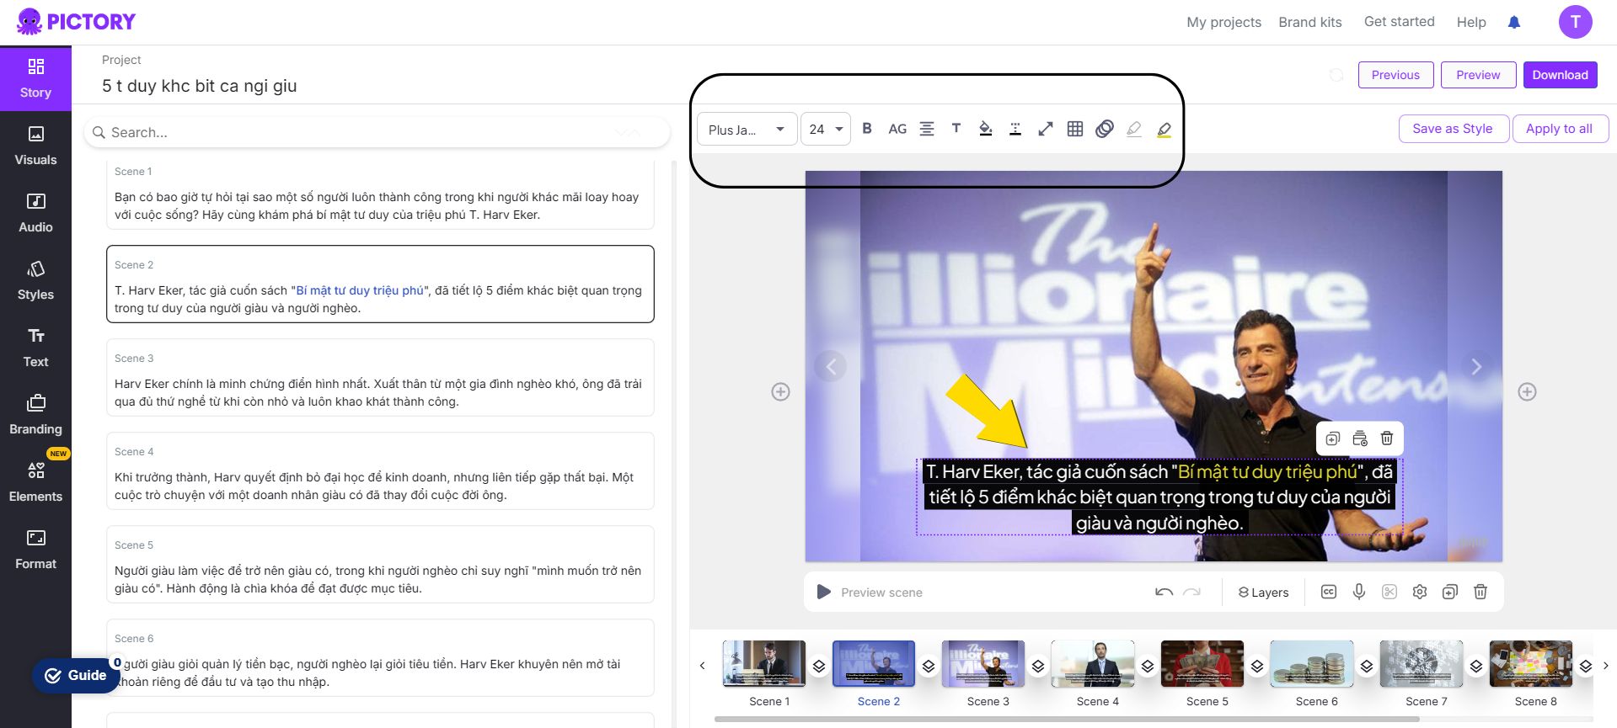
Task: Click the line spacing icon
Action: 1015,129
